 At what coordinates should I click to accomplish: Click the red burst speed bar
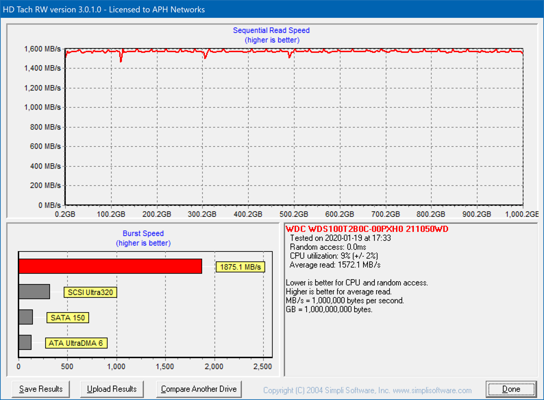[110, 266]
